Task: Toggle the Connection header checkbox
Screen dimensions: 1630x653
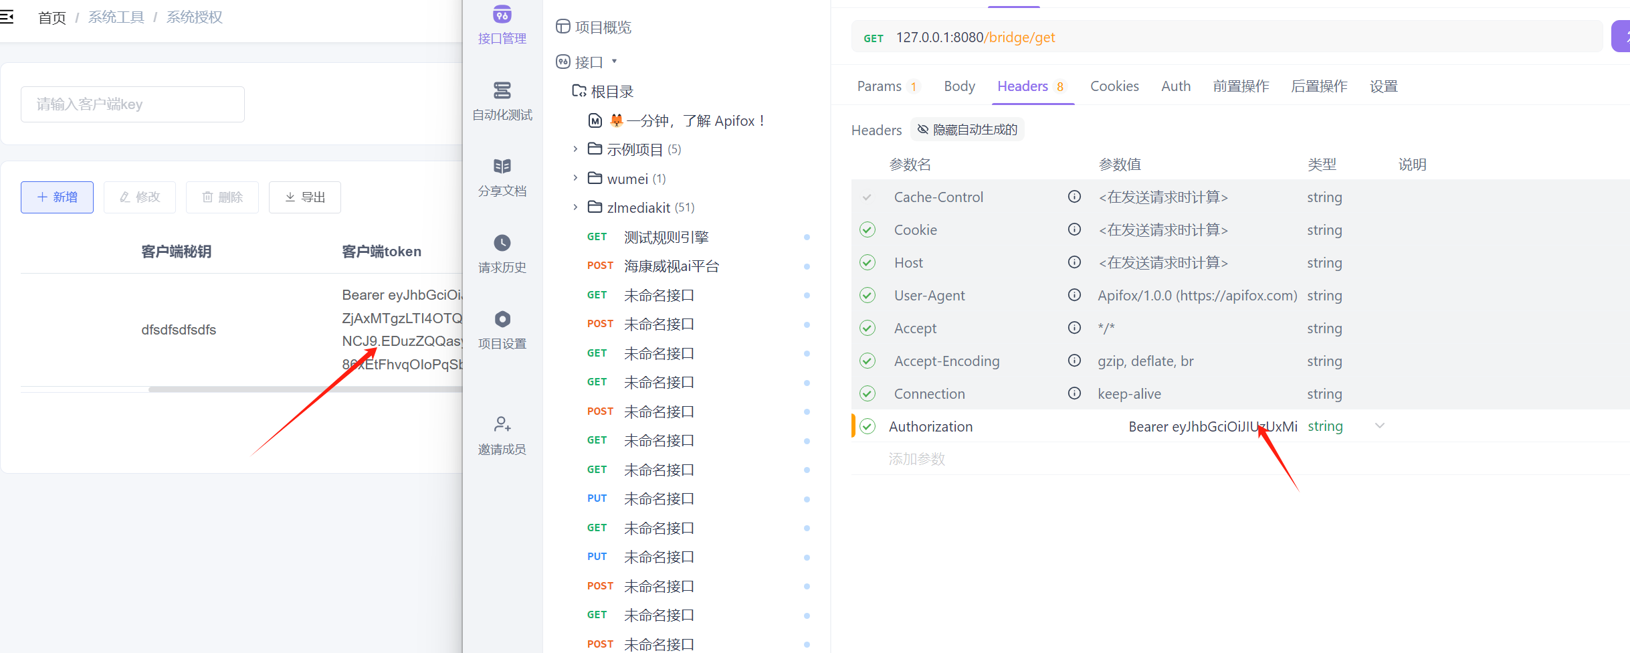Action: 868,394
